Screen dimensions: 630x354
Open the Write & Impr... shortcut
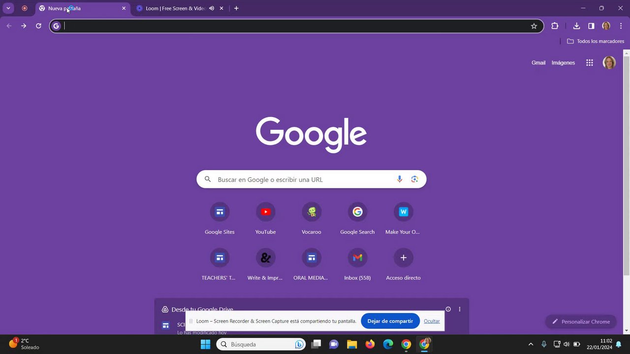[266, 265]
